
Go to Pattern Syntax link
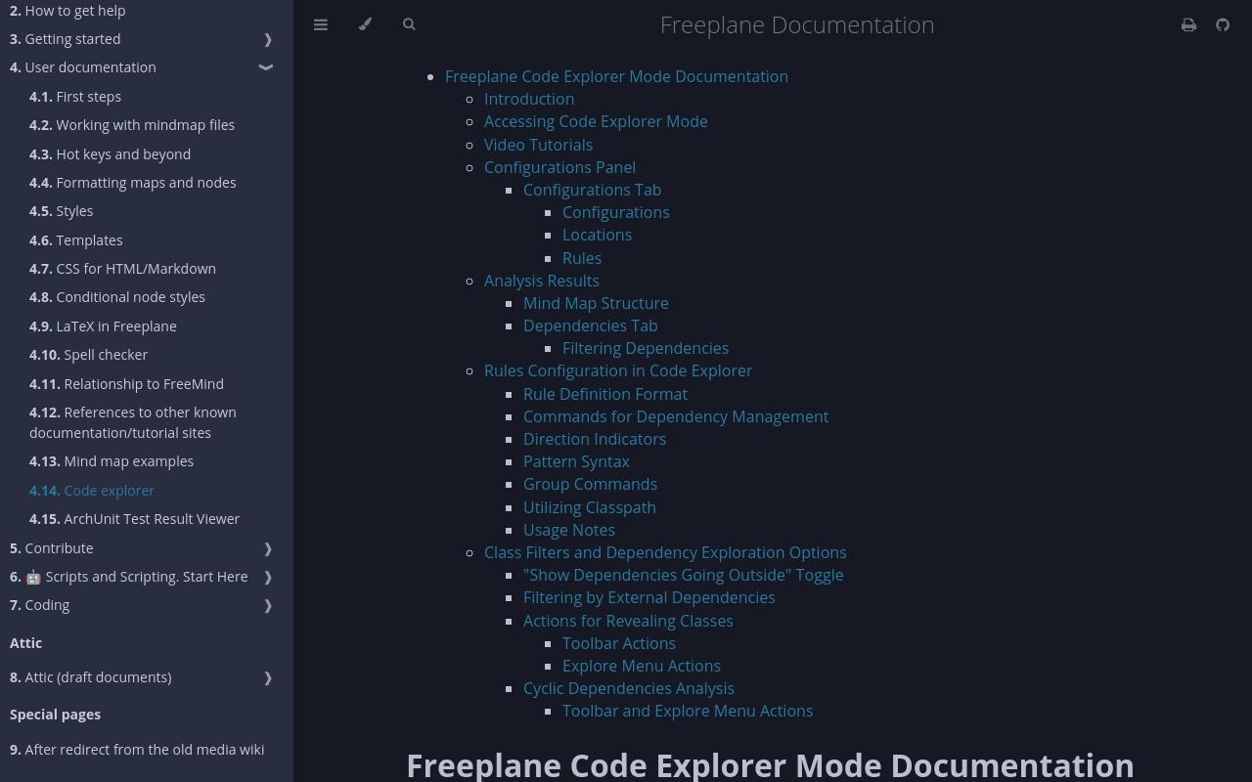point(576,461)
